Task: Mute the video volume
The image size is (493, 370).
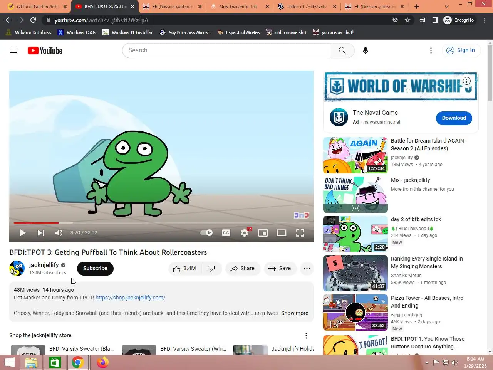Action: pos(59,233)
